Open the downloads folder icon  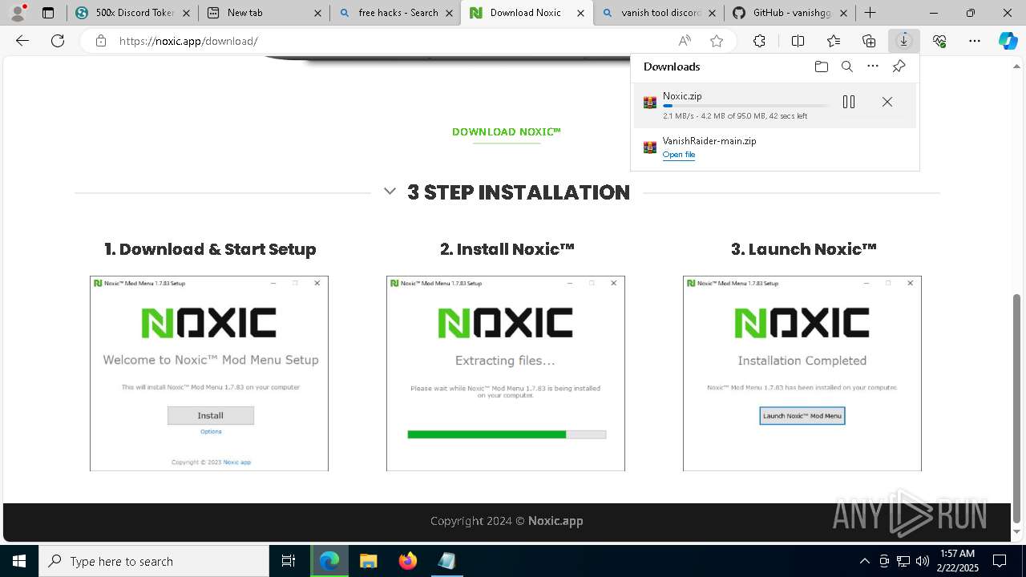[821, 67]
